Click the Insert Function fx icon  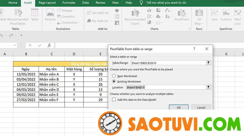click(49, 45)
